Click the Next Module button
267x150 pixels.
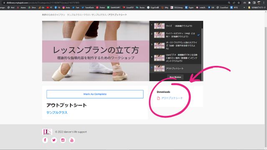(175, 77)
